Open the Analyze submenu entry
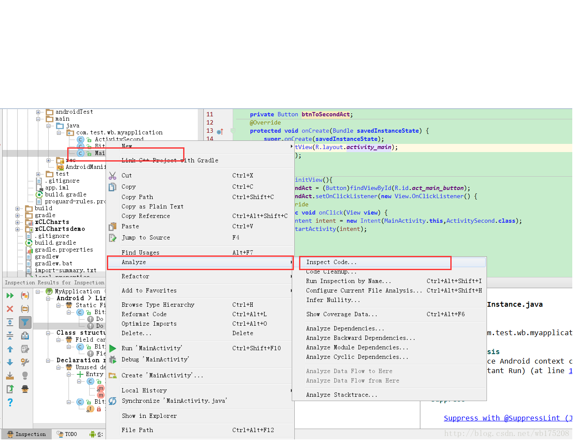574x442 pixels. coord(200,262)
